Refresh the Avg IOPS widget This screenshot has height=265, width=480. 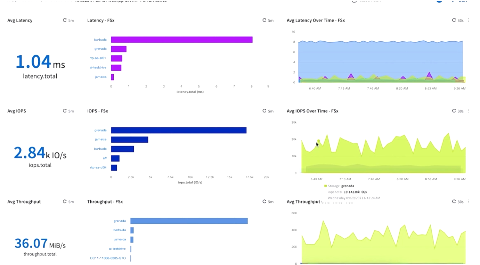point(65,111)
